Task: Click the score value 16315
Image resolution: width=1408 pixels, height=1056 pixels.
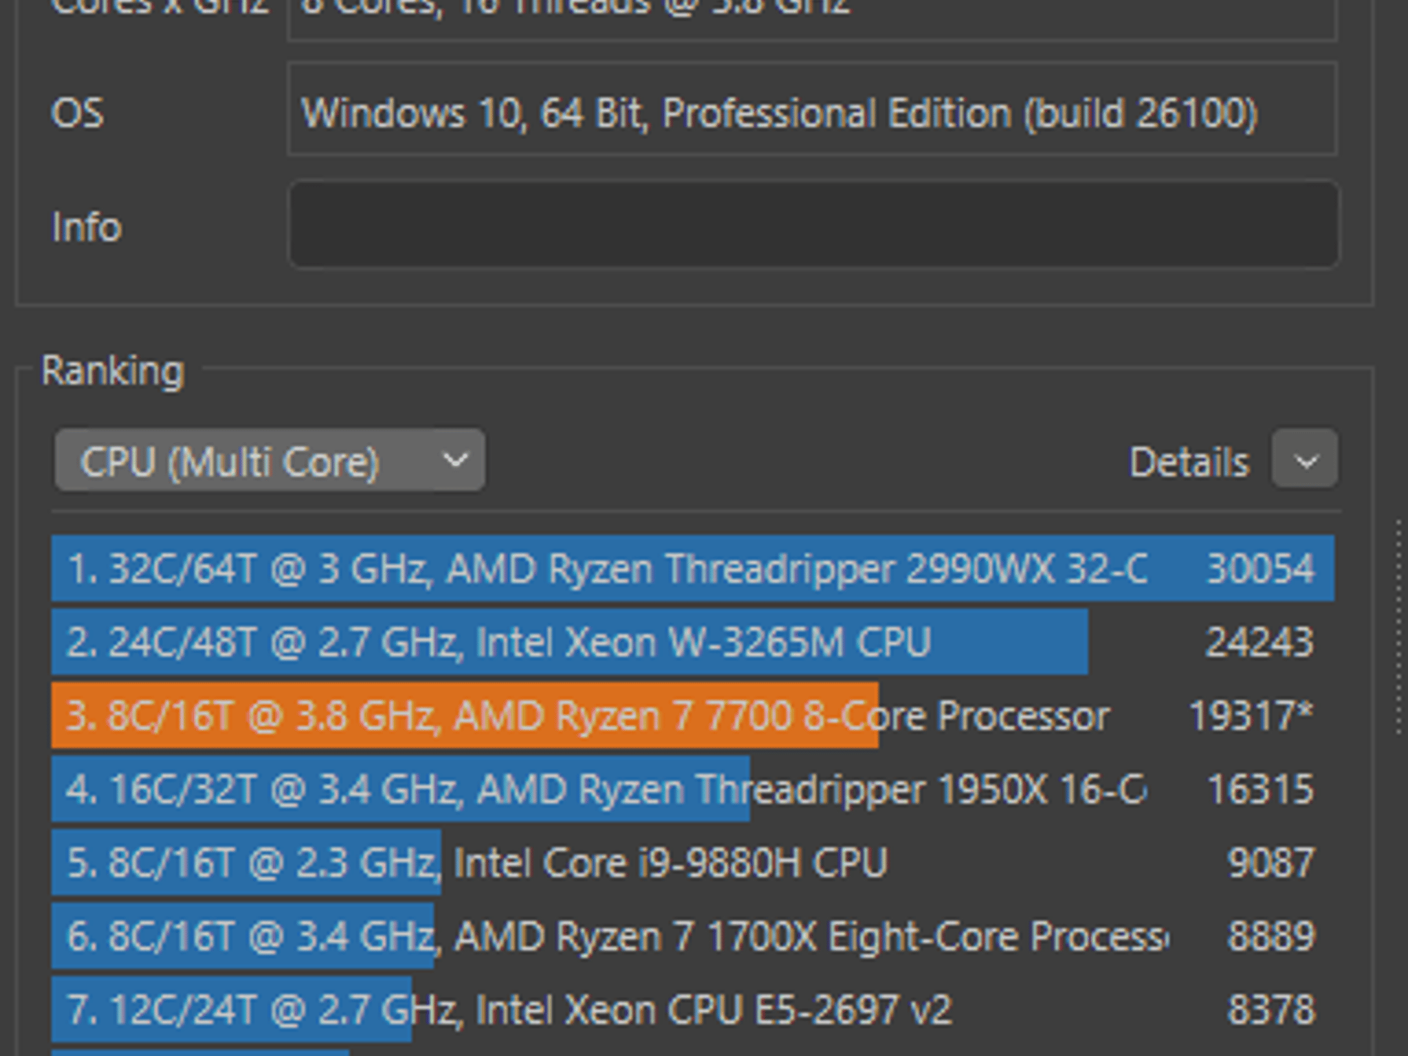Action: pos(1261,790)
